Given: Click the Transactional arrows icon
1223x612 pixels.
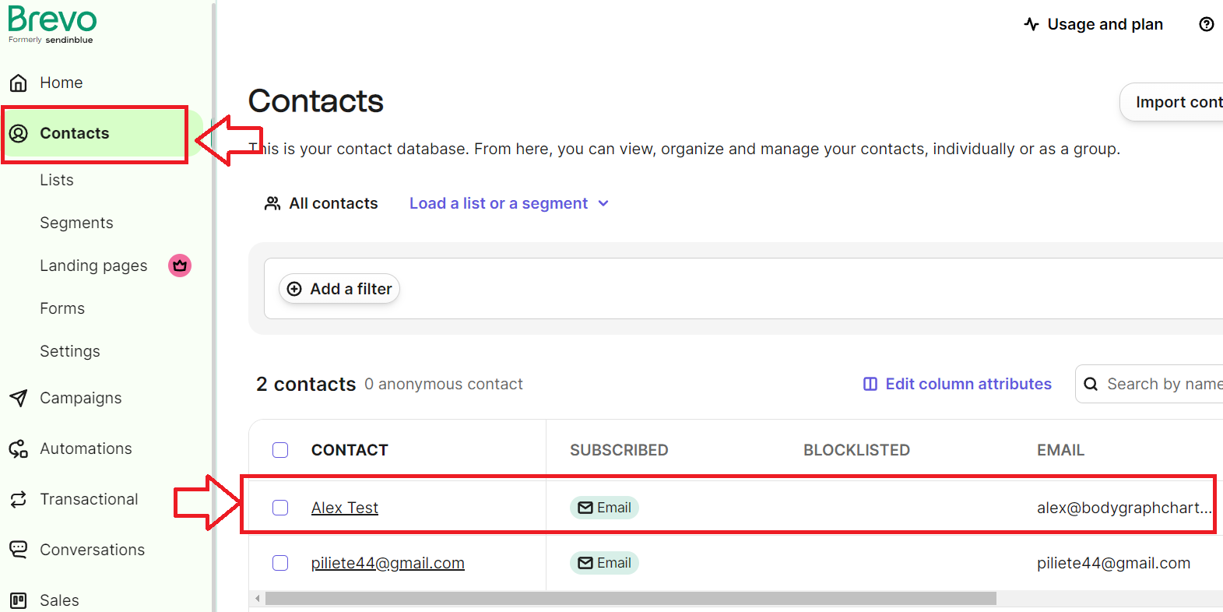Looking at the screenshot, I should 19,499.
